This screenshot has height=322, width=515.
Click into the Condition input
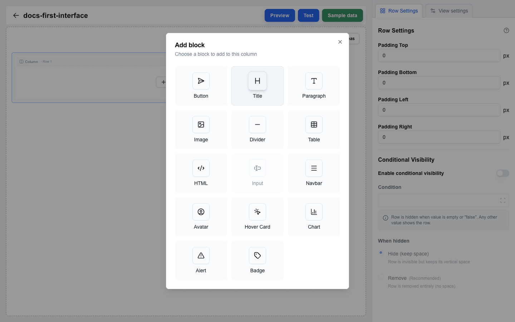tap(443, 200)
